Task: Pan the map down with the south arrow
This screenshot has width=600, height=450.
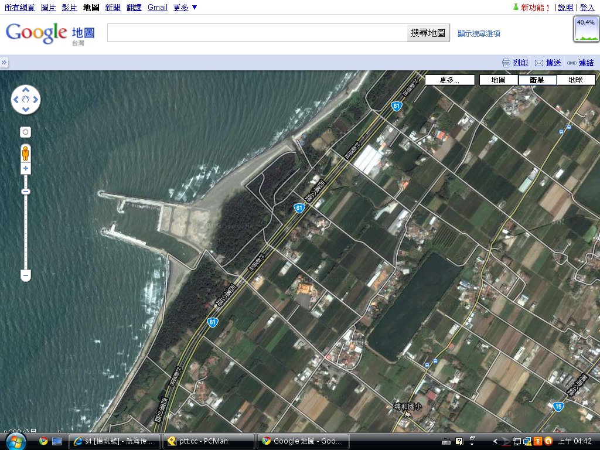Action: pyautogui.click(x=26, y=109)
